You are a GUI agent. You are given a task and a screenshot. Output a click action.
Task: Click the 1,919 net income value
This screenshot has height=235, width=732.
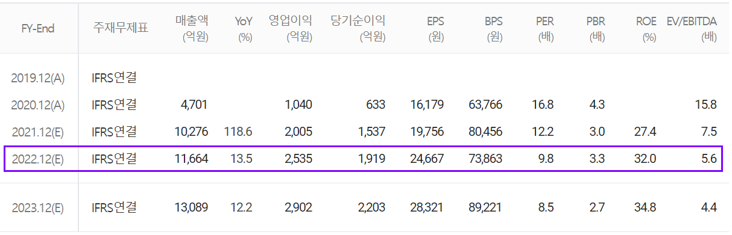click(x=372, y=159)
